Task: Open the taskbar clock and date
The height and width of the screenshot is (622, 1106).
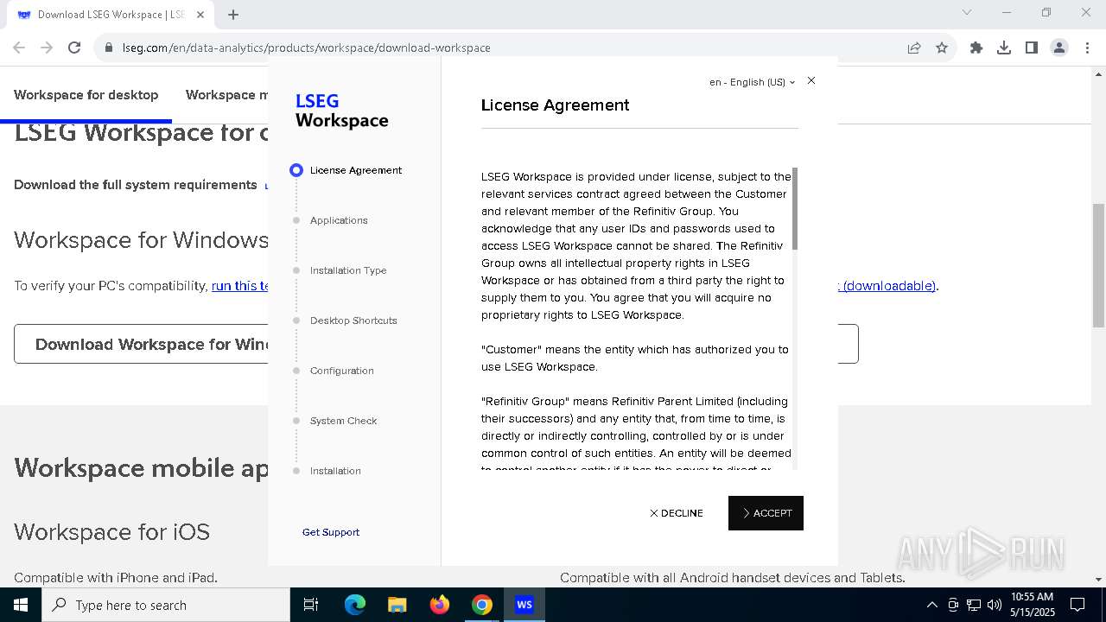Action: tap(1033, 605)
